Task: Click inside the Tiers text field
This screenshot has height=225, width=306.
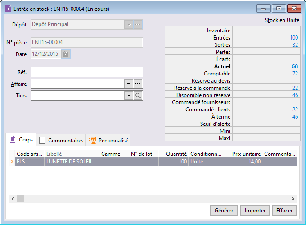Action: coord(77,96)
